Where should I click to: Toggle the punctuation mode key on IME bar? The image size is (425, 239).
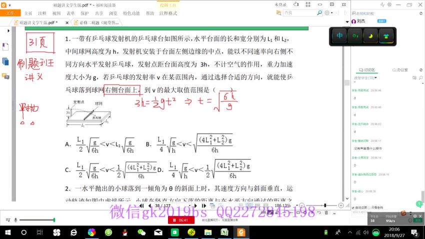355,36
